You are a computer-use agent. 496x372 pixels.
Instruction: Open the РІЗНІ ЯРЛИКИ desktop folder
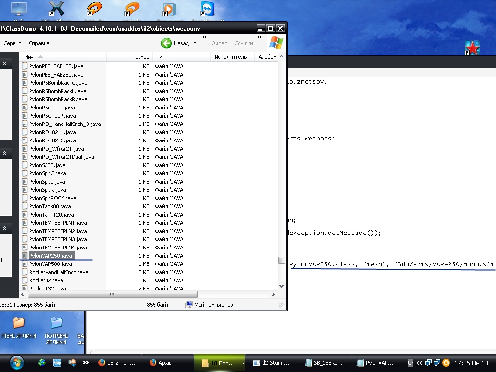click(x=18, y=323)
